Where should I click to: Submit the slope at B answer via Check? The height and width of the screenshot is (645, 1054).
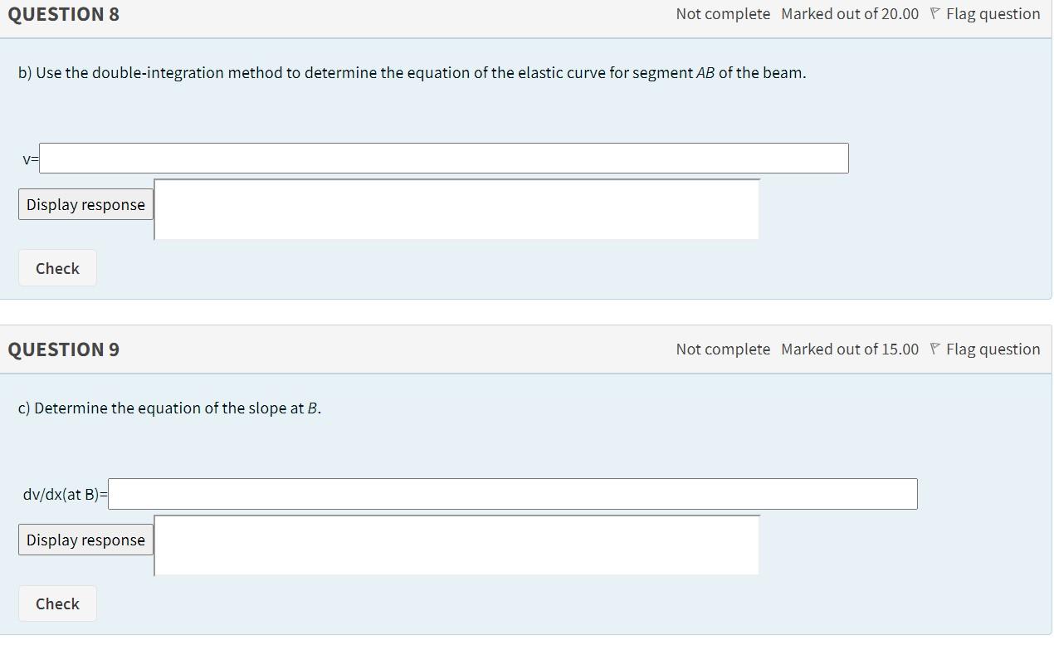pos(56,603)
